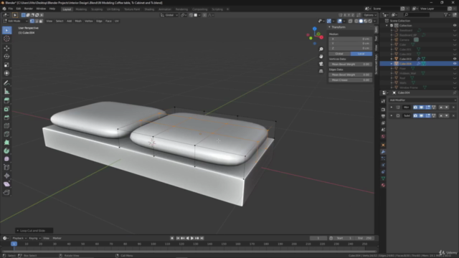Expand the Mirror modifier panel

392,107
